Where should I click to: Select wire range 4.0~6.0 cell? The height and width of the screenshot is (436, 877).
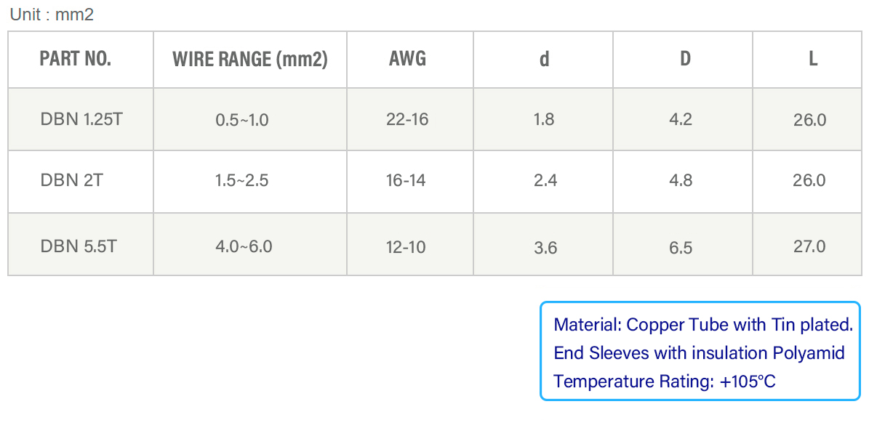click(244, 246)
